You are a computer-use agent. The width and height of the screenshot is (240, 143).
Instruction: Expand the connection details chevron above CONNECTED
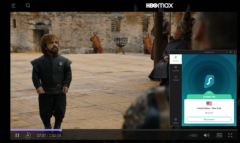209,93
